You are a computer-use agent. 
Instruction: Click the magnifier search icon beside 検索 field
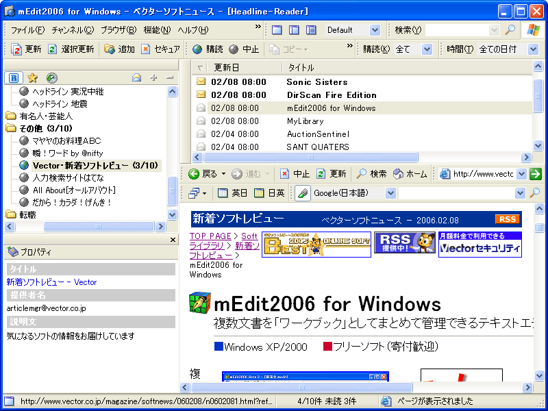pyautogui.click(x=510, y=30)
